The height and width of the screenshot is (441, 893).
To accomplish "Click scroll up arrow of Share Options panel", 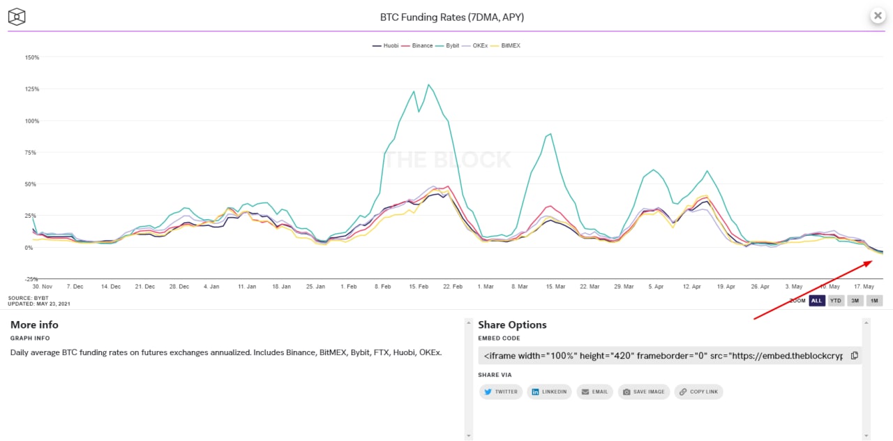I will coord(866,322).
